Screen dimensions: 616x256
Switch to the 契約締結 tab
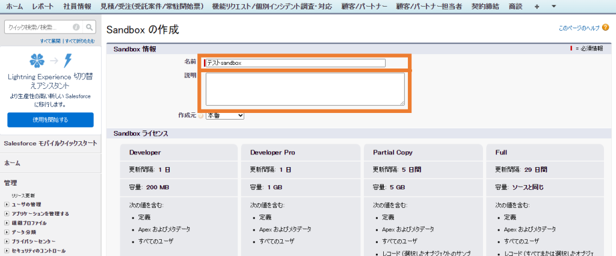click(486, 6)
